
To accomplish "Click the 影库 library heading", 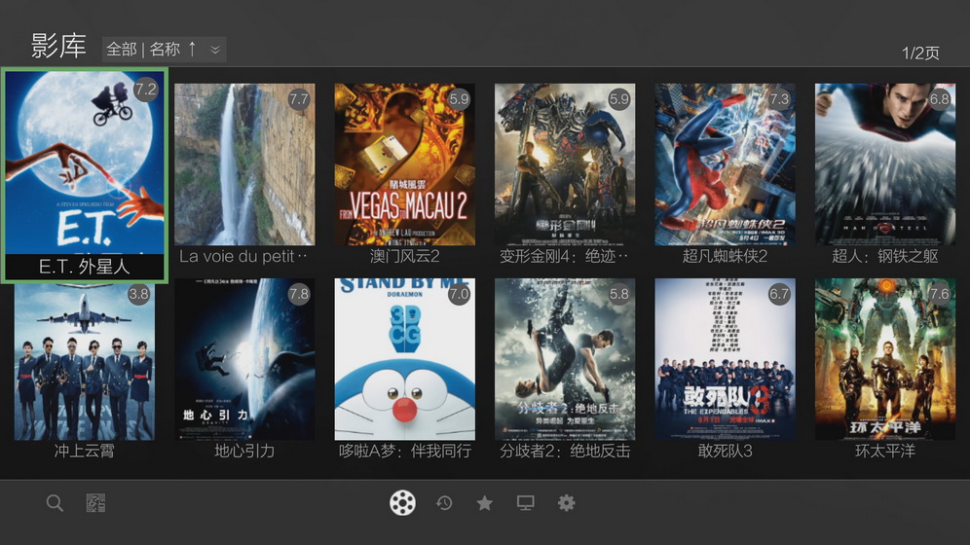I will [x=58, y=47].
